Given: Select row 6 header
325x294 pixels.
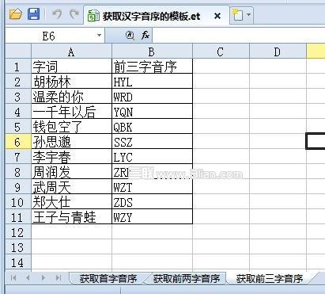Looking at the screenshot, I should pos(18,142).
